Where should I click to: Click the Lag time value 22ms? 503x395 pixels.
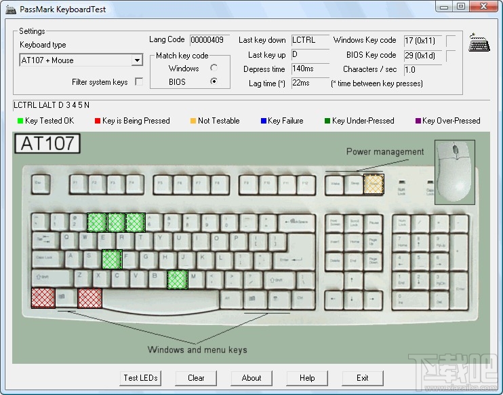pos(310,83)
